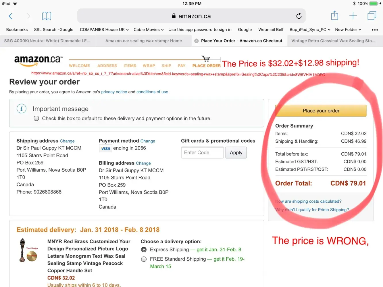Screen dimensions: 383x287
Task: Open the New Folder bookmark dropdown
Action: (348, 30)
